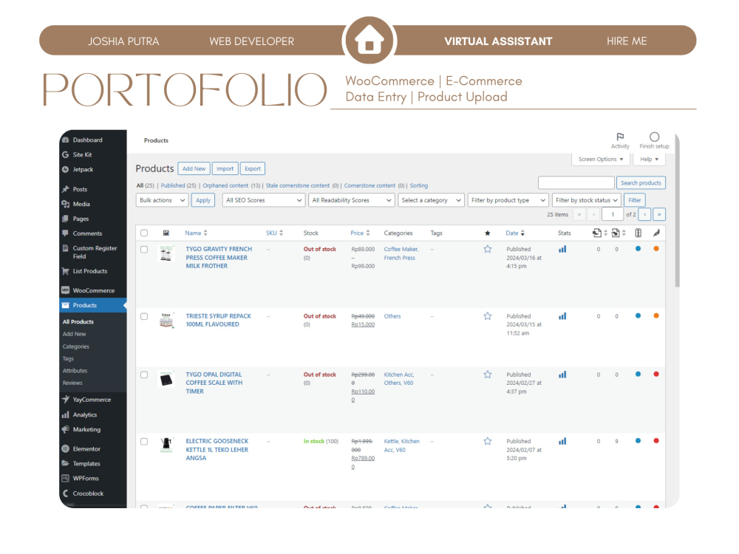Check the TYGO Gravity French Press row
739x554 pixels.
(x=144, y=249)
